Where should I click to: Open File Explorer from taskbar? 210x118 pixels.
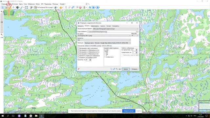tap(36, 116)
